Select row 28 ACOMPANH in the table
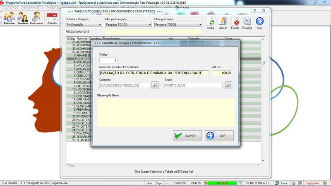The height and width of the screenshot is (186, 331). point(79,42)
